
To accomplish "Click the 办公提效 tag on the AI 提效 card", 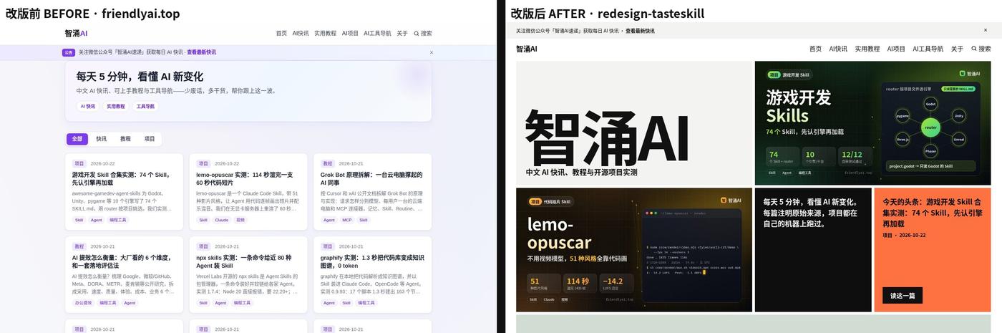I will 83,303.
